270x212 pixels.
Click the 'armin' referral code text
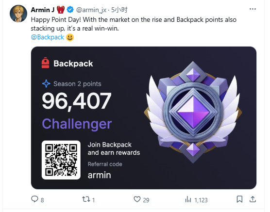(100, 175)
